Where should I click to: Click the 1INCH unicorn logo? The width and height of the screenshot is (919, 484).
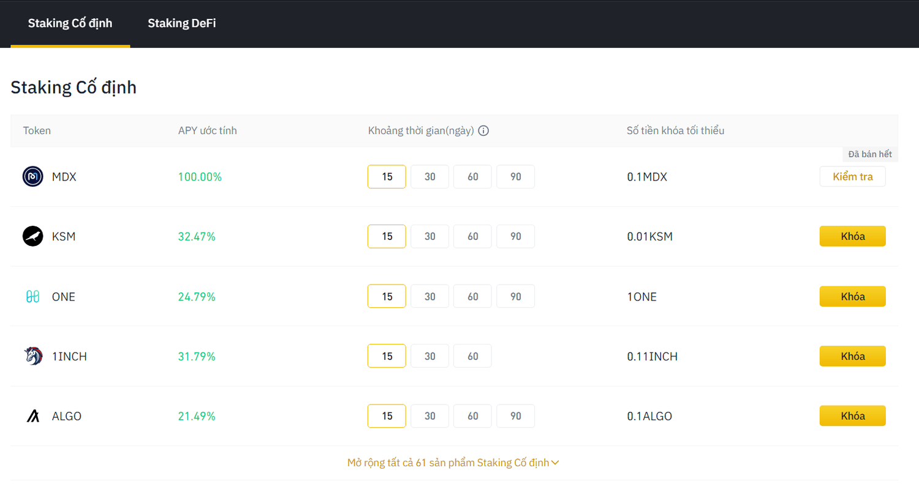pyautogui.click(x=33, y=356)
